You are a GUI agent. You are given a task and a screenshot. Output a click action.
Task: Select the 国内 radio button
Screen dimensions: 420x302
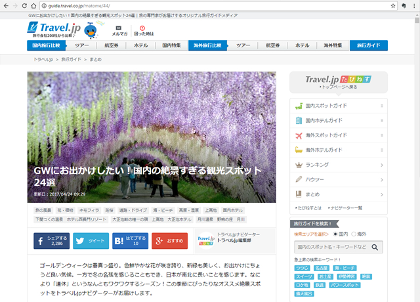pyautogui.click(x=337, y=234)
